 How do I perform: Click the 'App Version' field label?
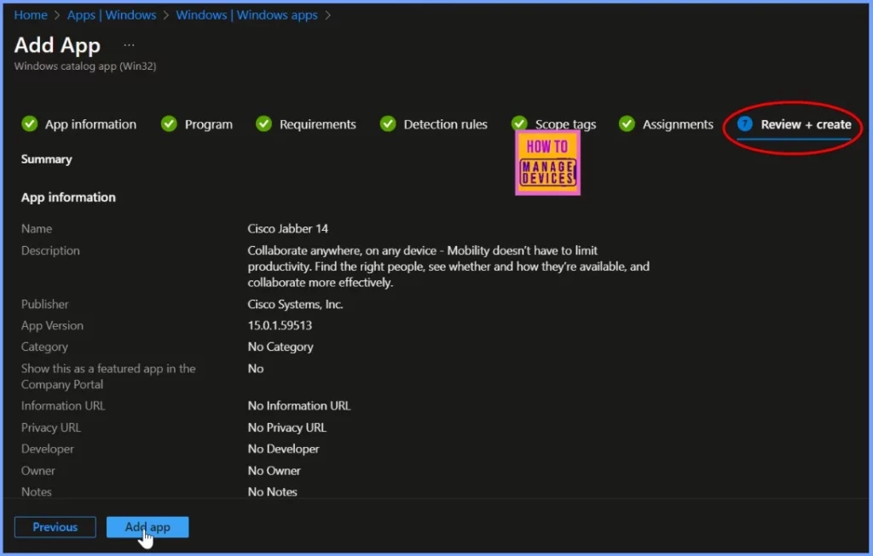coord(52,325)
